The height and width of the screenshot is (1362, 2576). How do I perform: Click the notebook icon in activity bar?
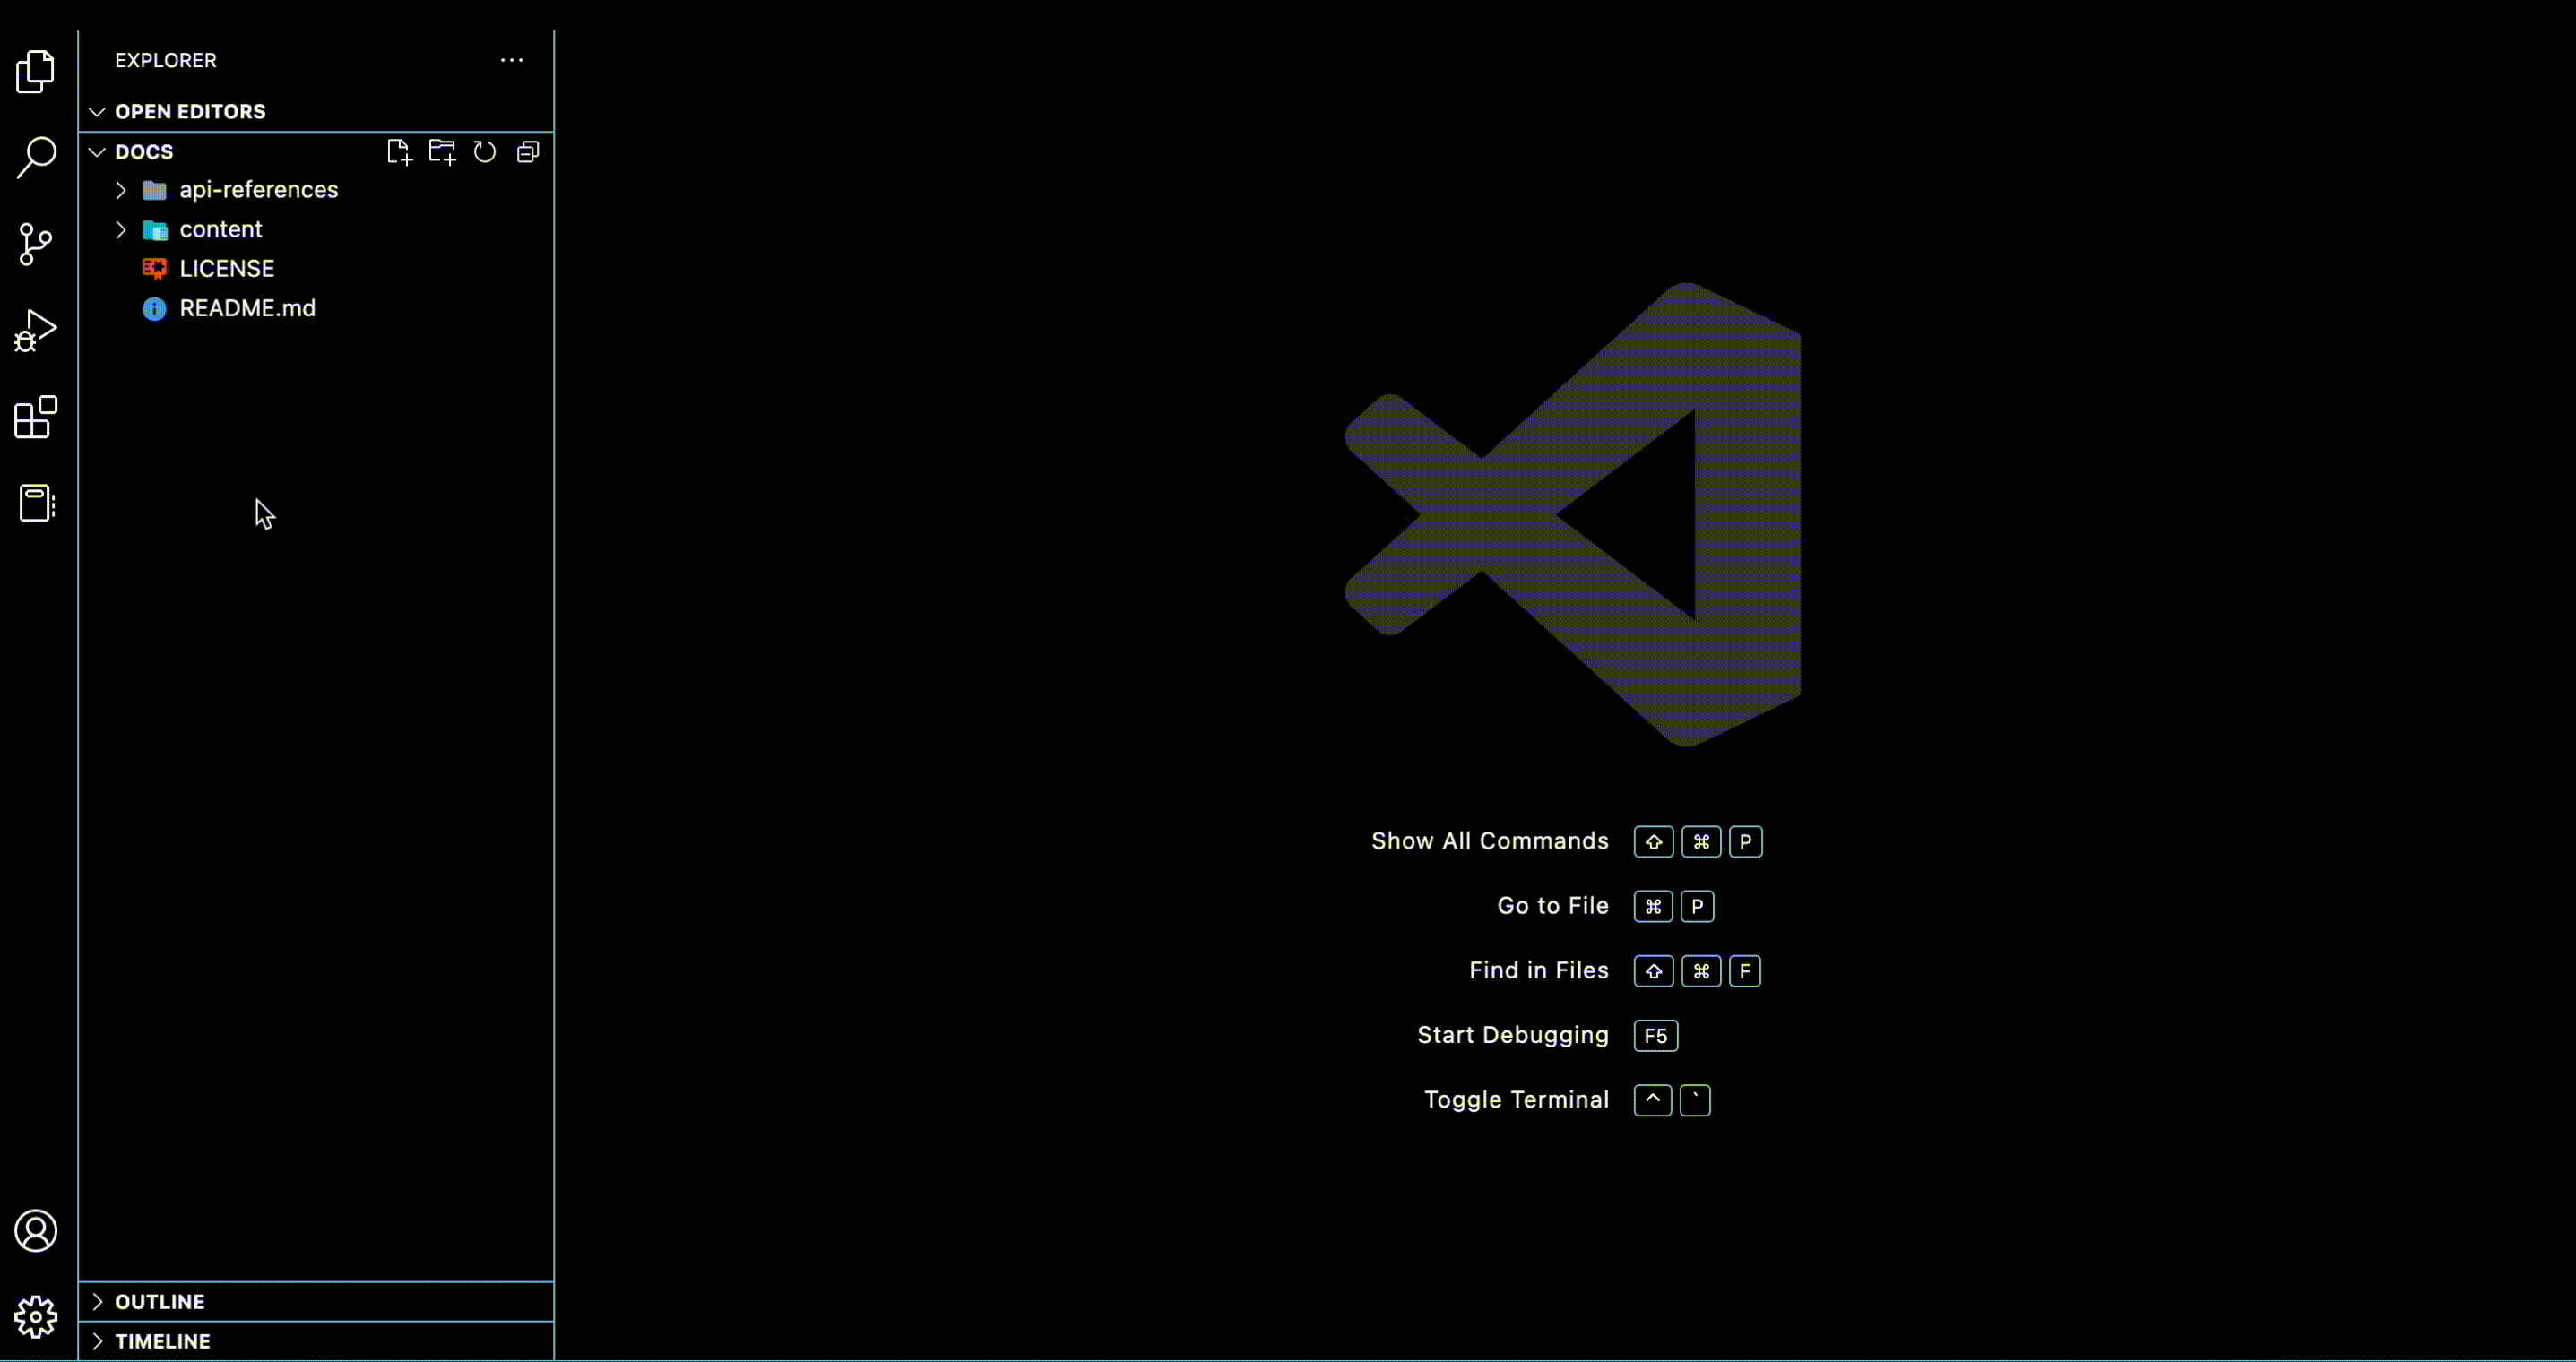pyautogui.click(x=36, y=503)
